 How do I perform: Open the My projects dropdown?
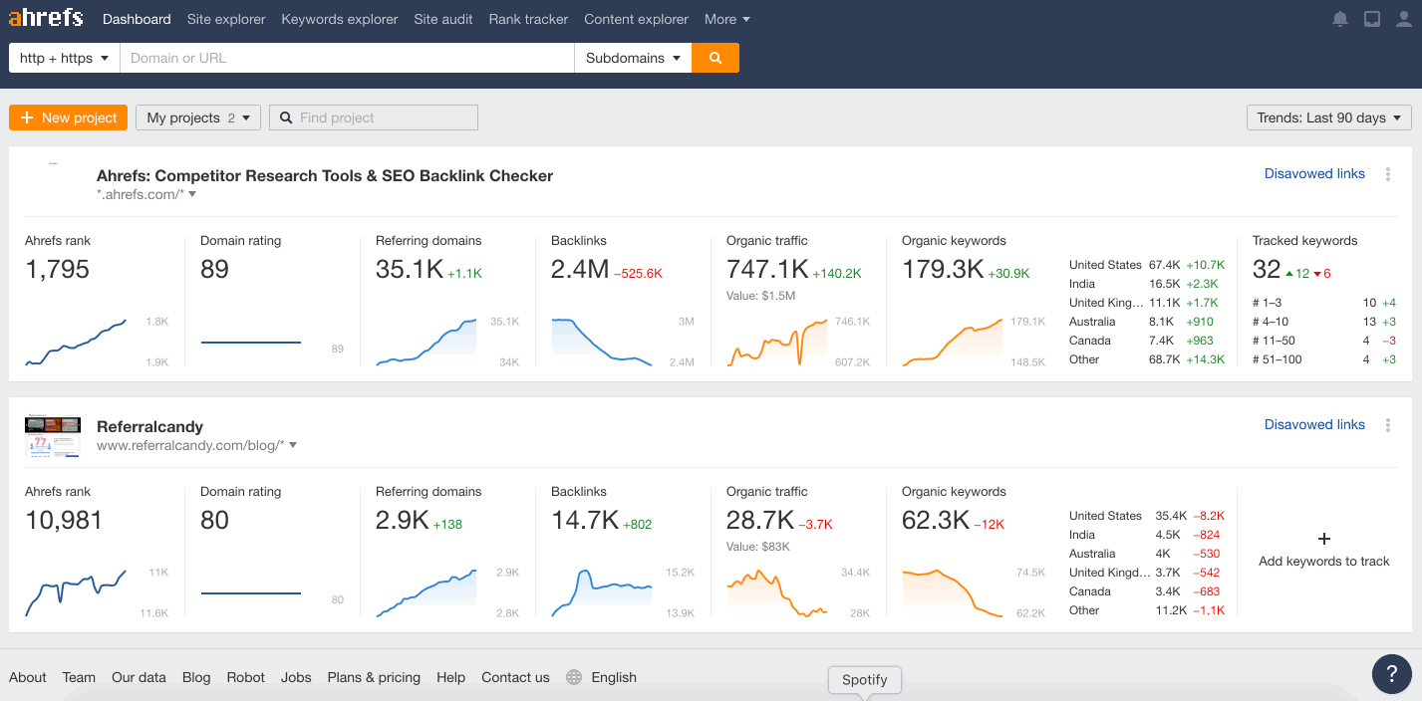coord(197,117)
